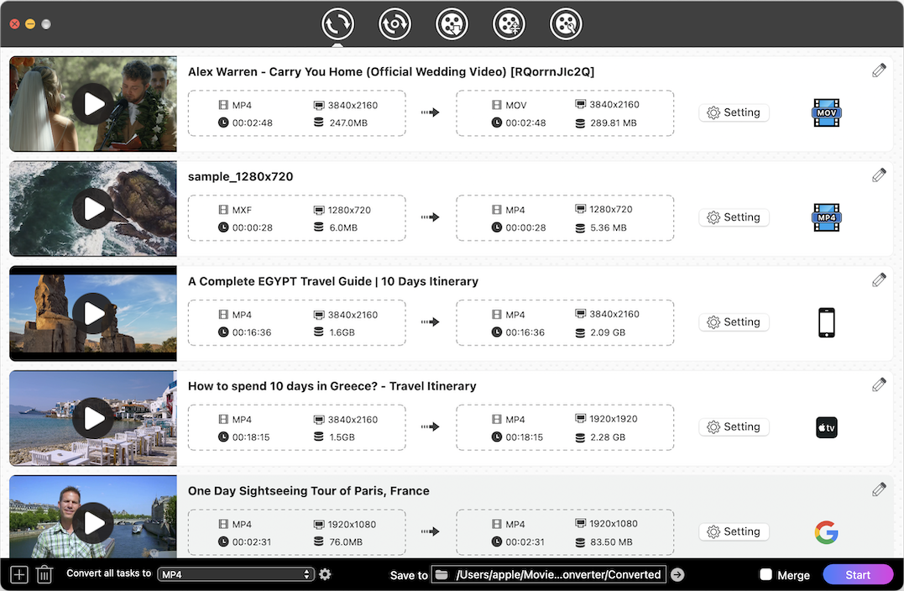Expand the Convert all tasks to dropdown
Viewport: 904px width, 591px height.
[236, 575]
